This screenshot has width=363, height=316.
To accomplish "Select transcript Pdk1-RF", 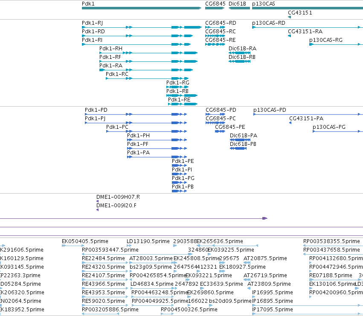I will (x=148, y=61).
